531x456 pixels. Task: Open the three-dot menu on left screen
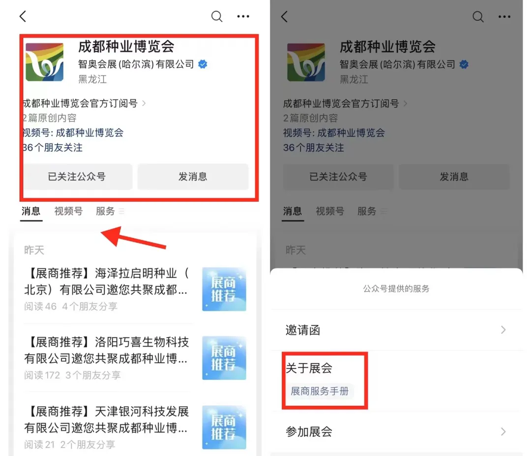(243, 16)
